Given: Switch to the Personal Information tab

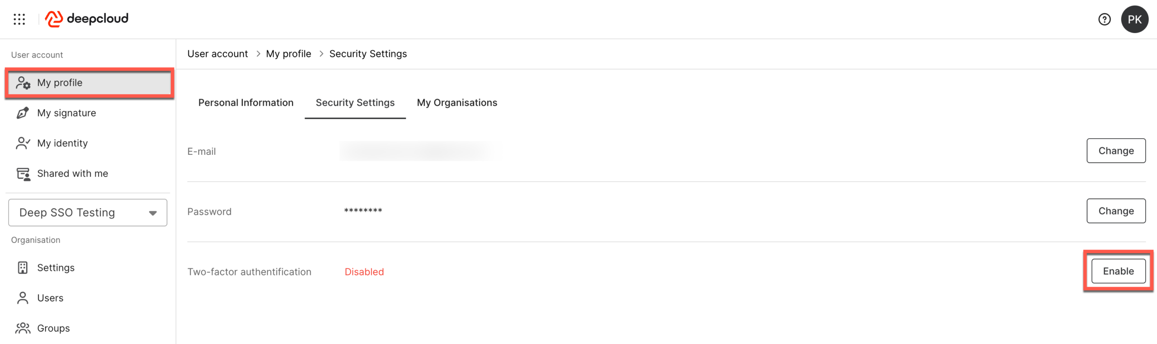Looking at the screenshot, I should click(x=246, y=103).
